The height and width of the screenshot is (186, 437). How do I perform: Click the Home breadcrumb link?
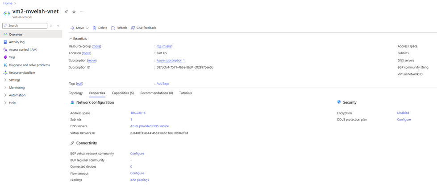pos(8,3)
